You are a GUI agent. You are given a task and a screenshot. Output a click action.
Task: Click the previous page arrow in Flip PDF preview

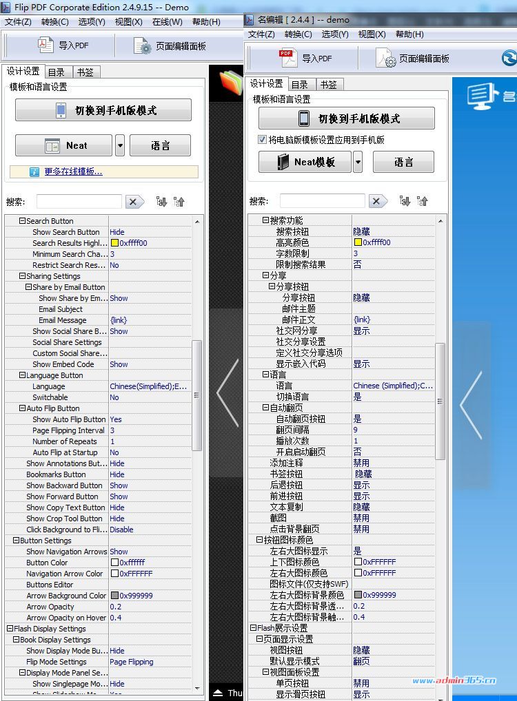228,393
